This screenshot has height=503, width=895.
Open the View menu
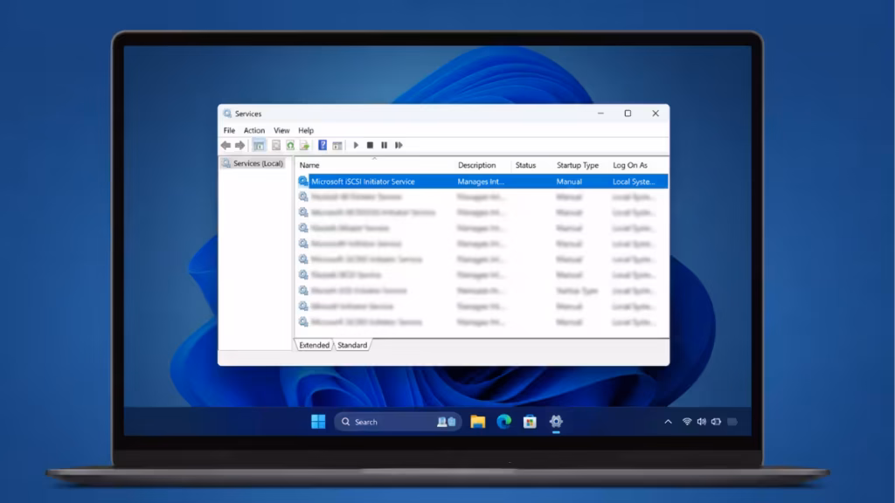tap(281, 130)
